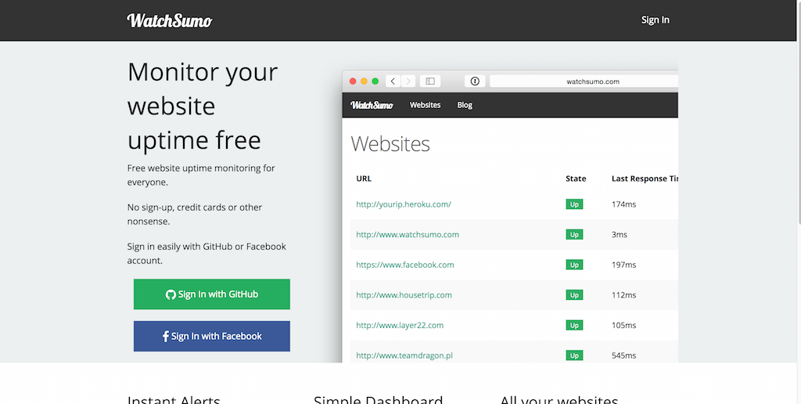
Task: Open the http://www.housetrip.com link
Action: pyautogui.click(x=404, y=294)
